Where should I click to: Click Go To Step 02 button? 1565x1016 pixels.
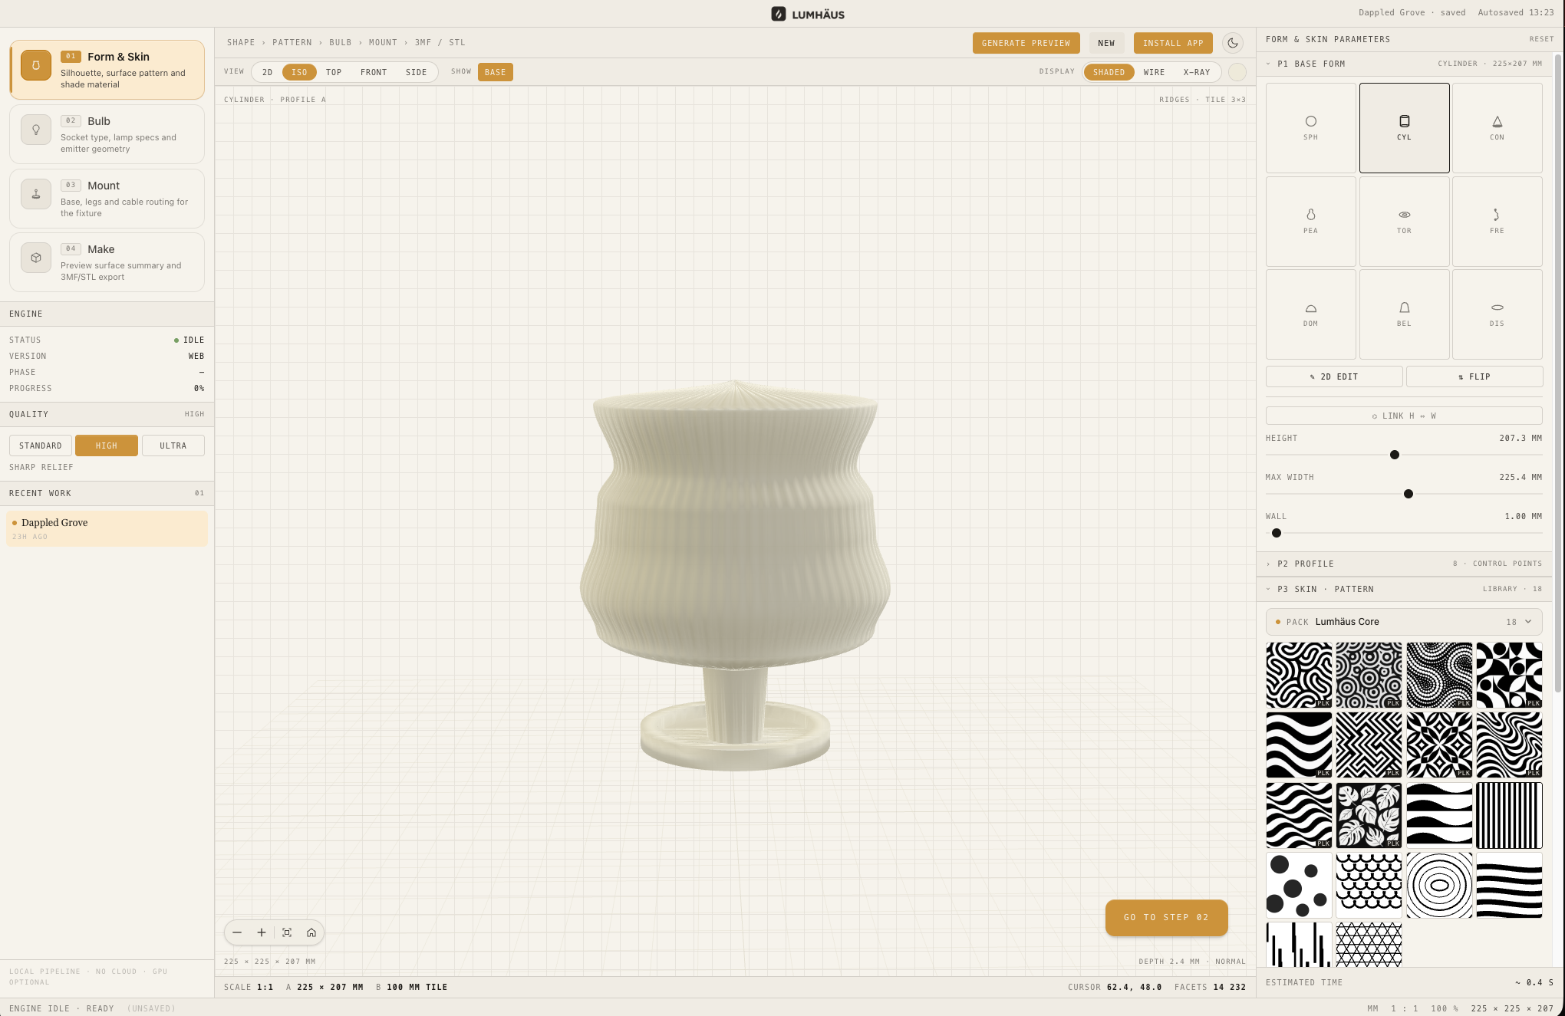tap(1166, 917)
